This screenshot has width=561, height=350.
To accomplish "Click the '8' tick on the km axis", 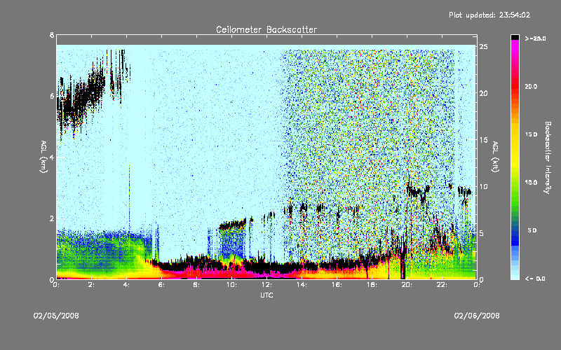I will point(52,35).
